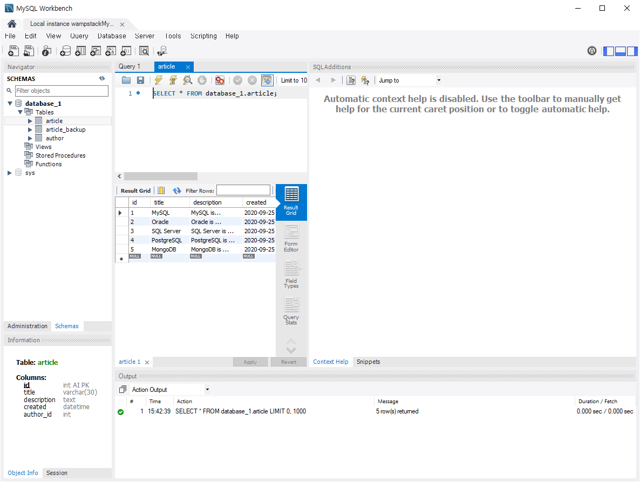The image size is (640, 482).
Task: Switch to Administration tab
Action: tap(28, 326)
